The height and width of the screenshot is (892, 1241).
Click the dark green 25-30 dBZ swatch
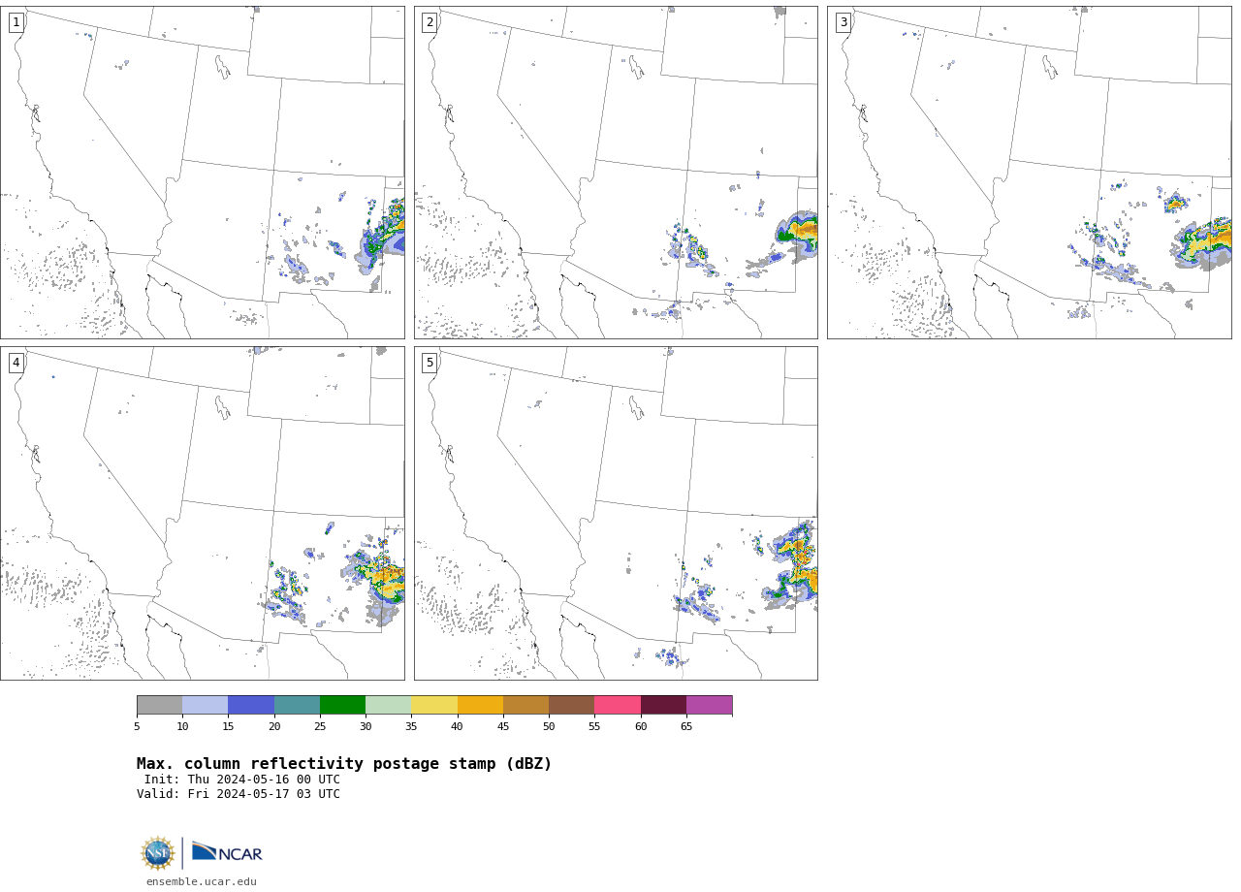pyautogui.click(x=342, y=705)
